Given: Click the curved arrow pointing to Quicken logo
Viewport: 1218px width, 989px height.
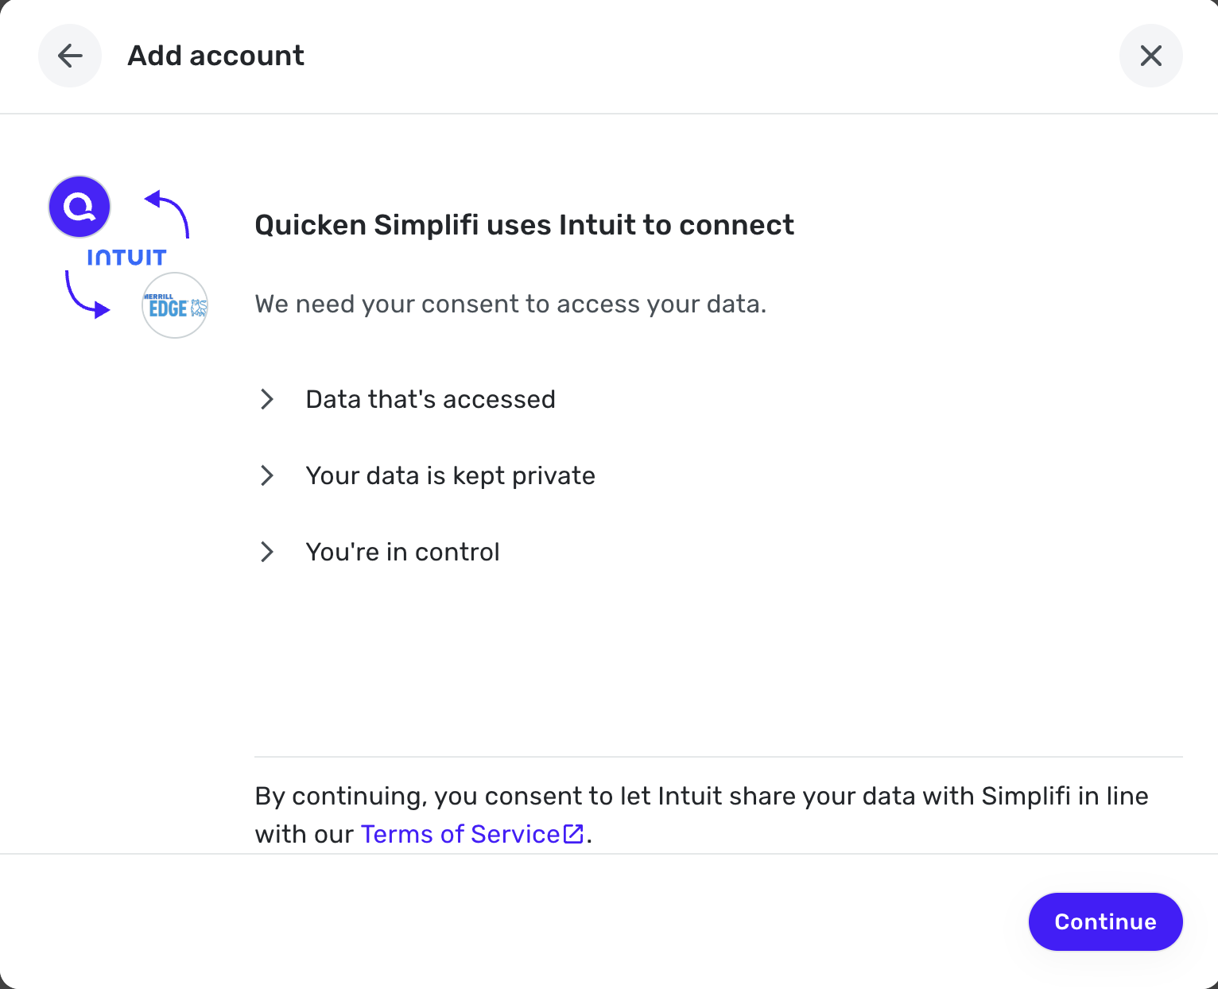Looking at the screenshot, I should coord(169,211).
